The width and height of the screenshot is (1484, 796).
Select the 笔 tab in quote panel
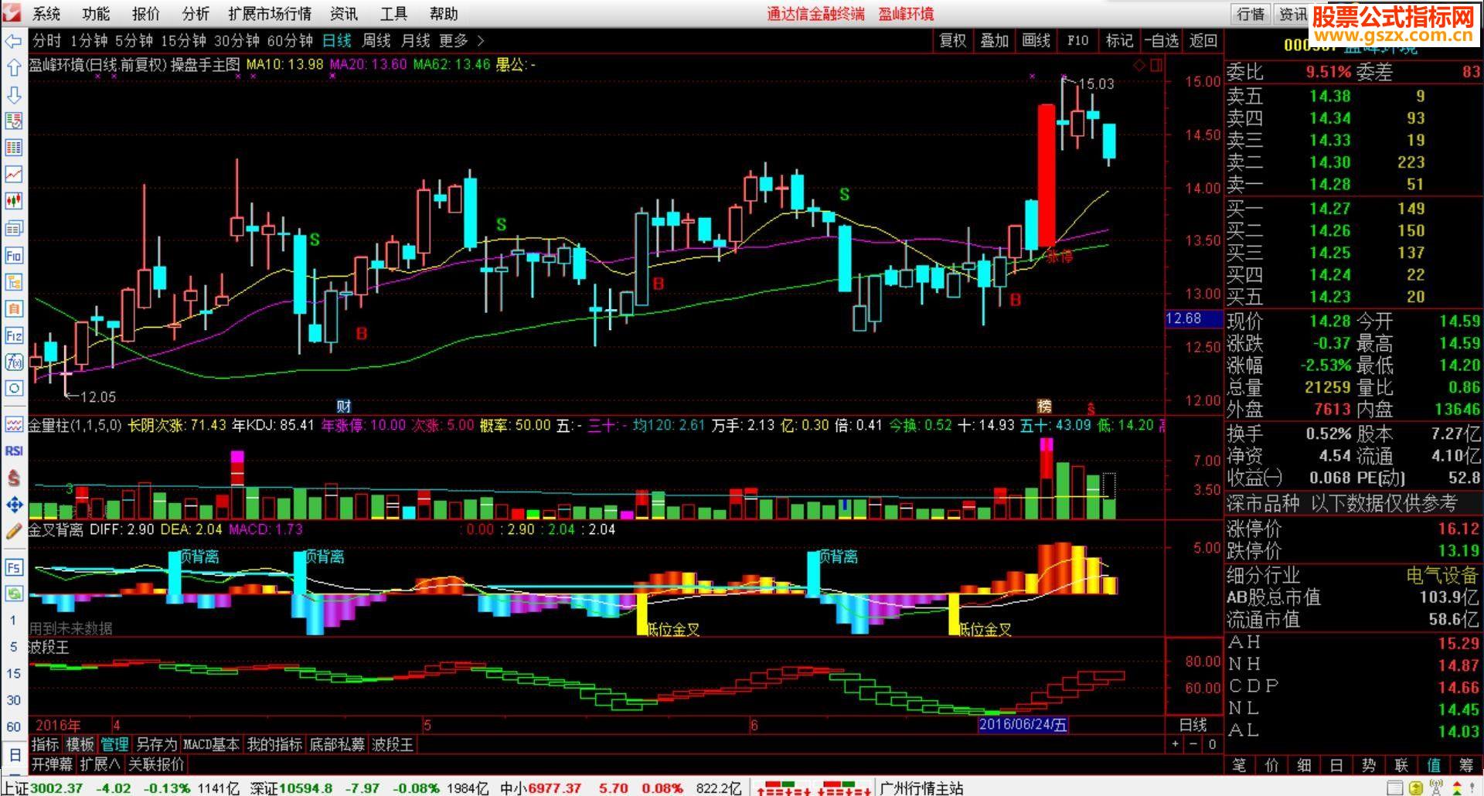pos(1239,765)
